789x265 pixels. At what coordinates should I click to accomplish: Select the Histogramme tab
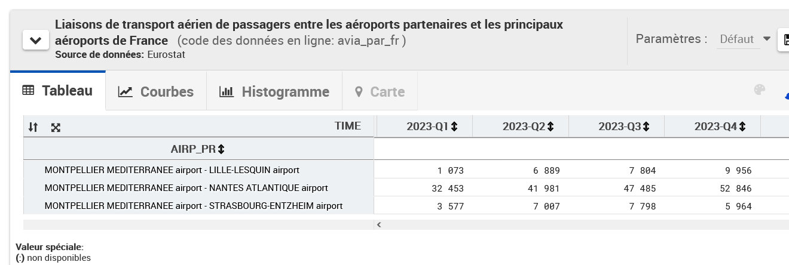tap(274, 91)
